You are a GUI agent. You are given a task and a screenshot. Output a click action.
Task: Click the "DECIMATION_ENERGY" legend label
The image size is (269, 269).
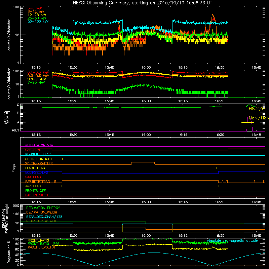pos(43,208)
